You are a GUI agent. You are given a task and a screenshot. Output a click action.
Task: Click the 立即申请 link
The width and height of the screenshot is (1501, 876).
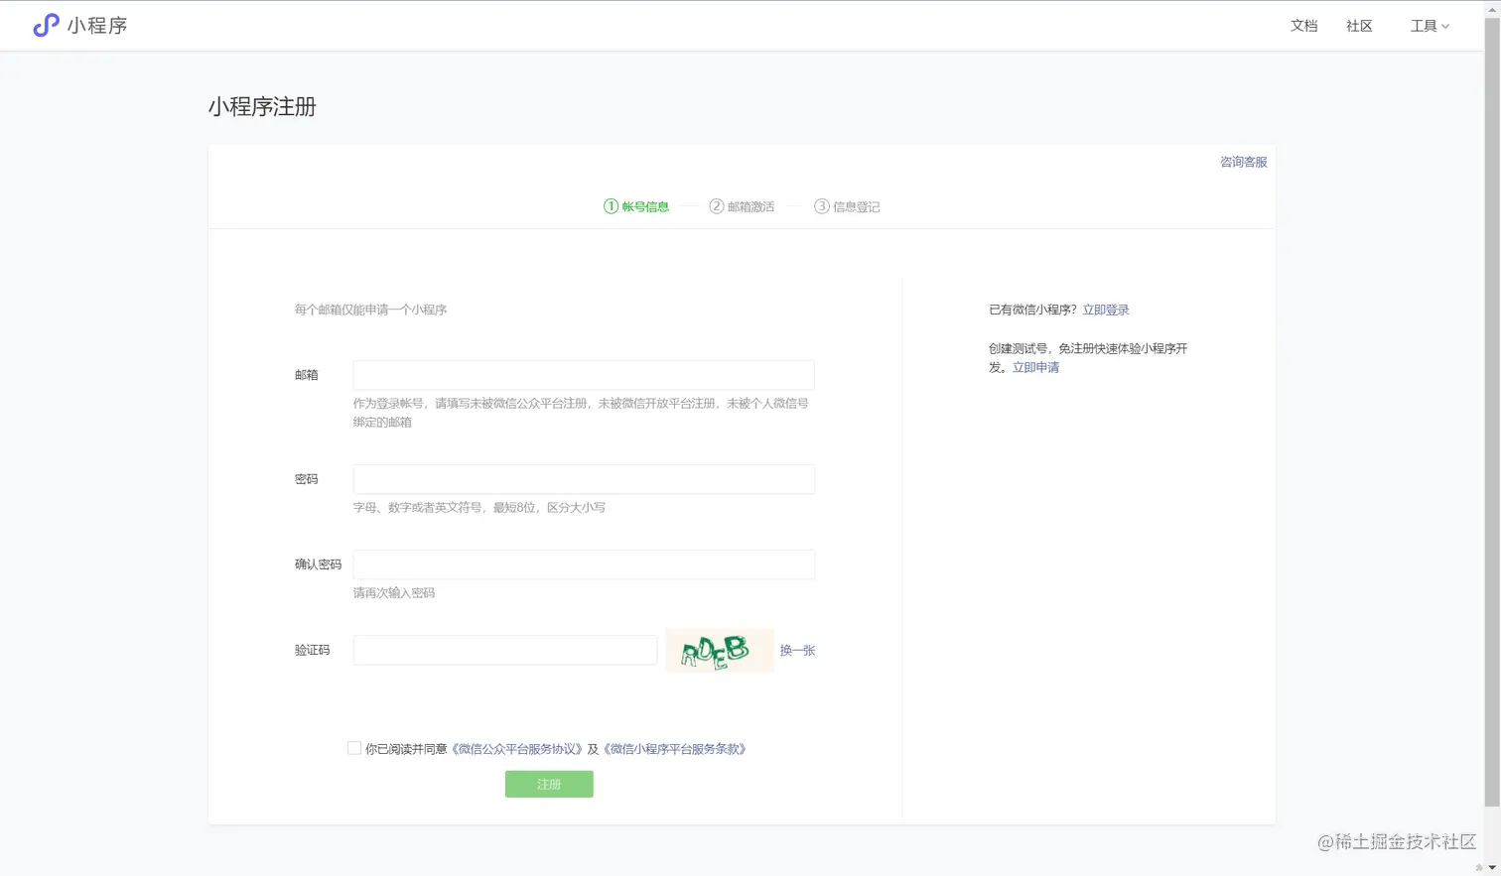tap(1035, 367)
